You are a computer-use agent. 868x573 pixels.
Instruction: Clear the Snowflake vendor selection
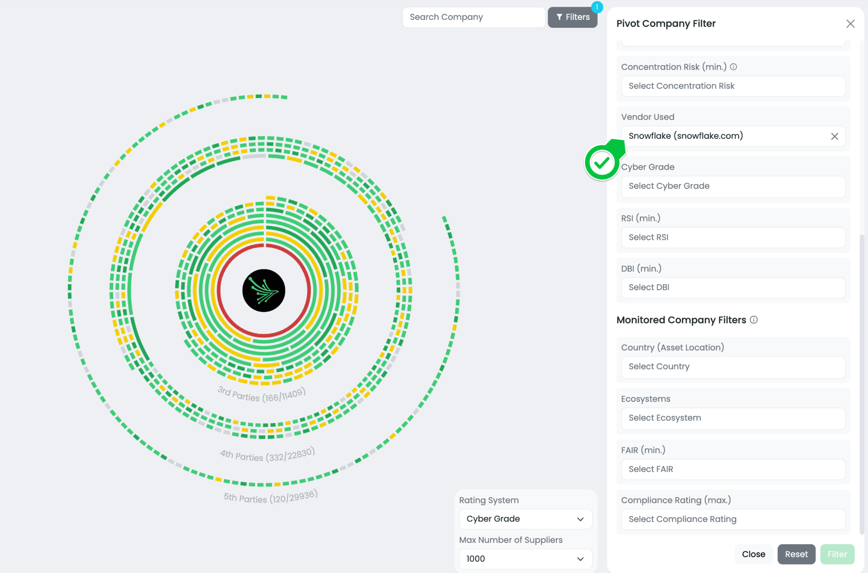[835, 136]
